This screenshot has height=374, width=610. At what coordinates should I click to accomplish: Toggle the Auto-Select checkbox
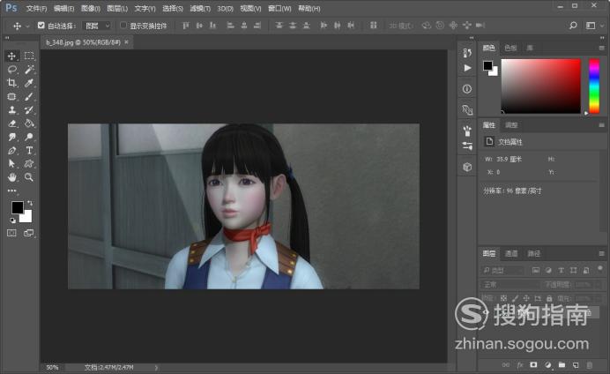[41, 26]
